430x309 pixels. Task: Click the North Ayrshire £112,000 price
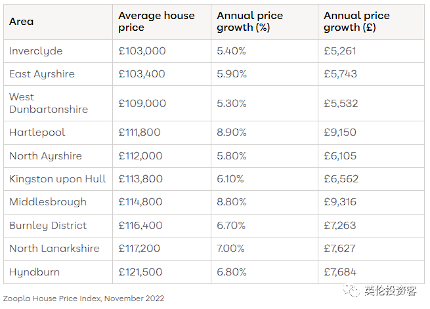tap(140, 156)
